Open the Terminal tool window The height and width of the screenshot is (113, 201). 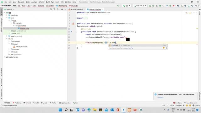pyautogui.click(x=27, y=103)
